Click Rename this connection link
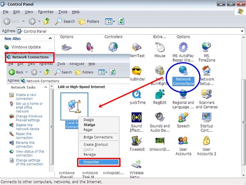This screenshot has height=185, width=246. tap(25, 145)
